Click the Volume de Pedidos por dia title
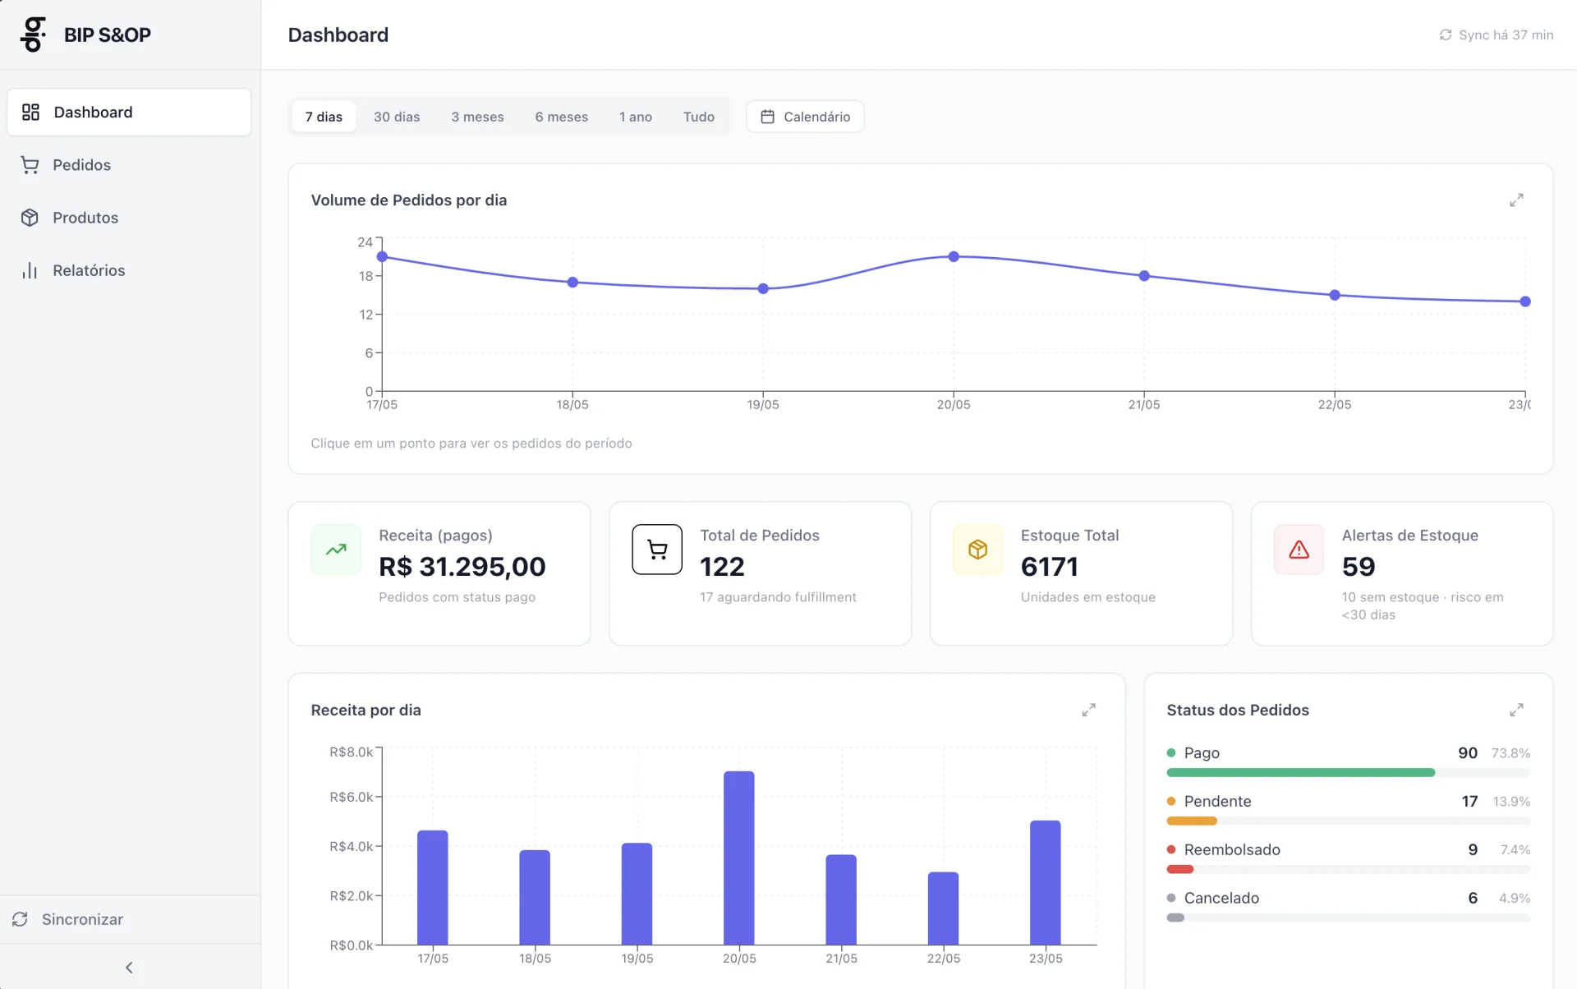Viewport: 1577px width, 989px height. click(x=409, y=200)
